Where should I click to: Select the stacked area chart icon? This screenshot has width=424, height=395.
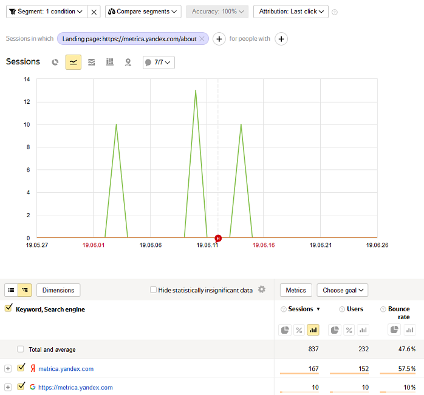pos(92,62)
